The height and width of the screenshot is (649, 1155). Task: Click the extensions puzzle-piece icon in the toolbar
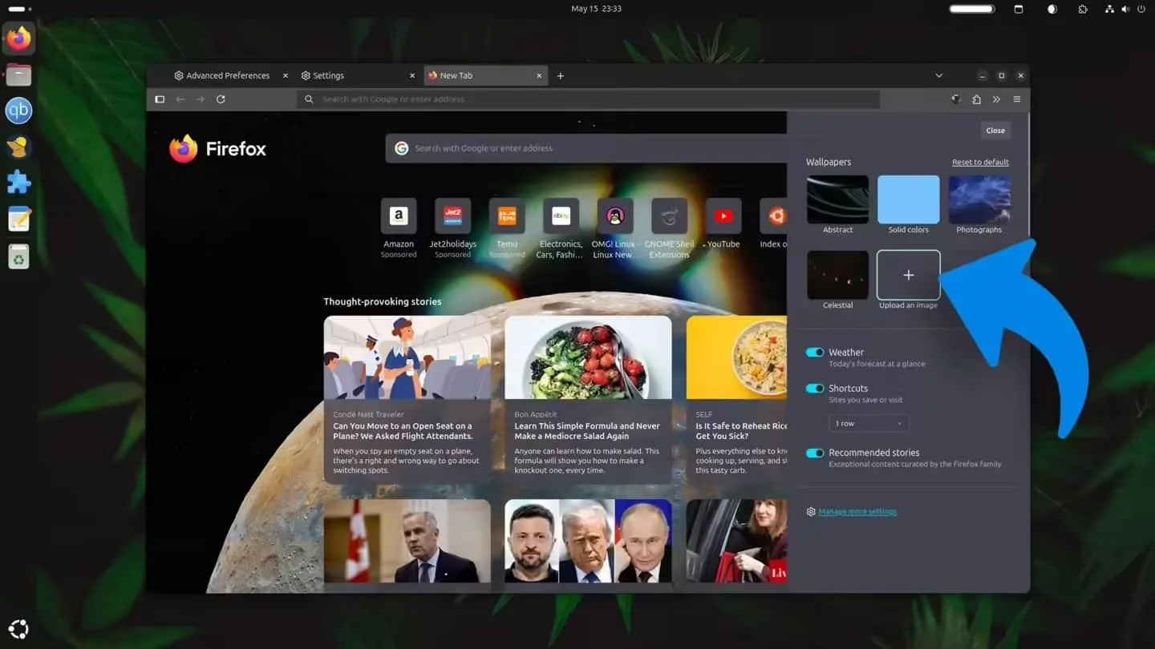point(976,99)
